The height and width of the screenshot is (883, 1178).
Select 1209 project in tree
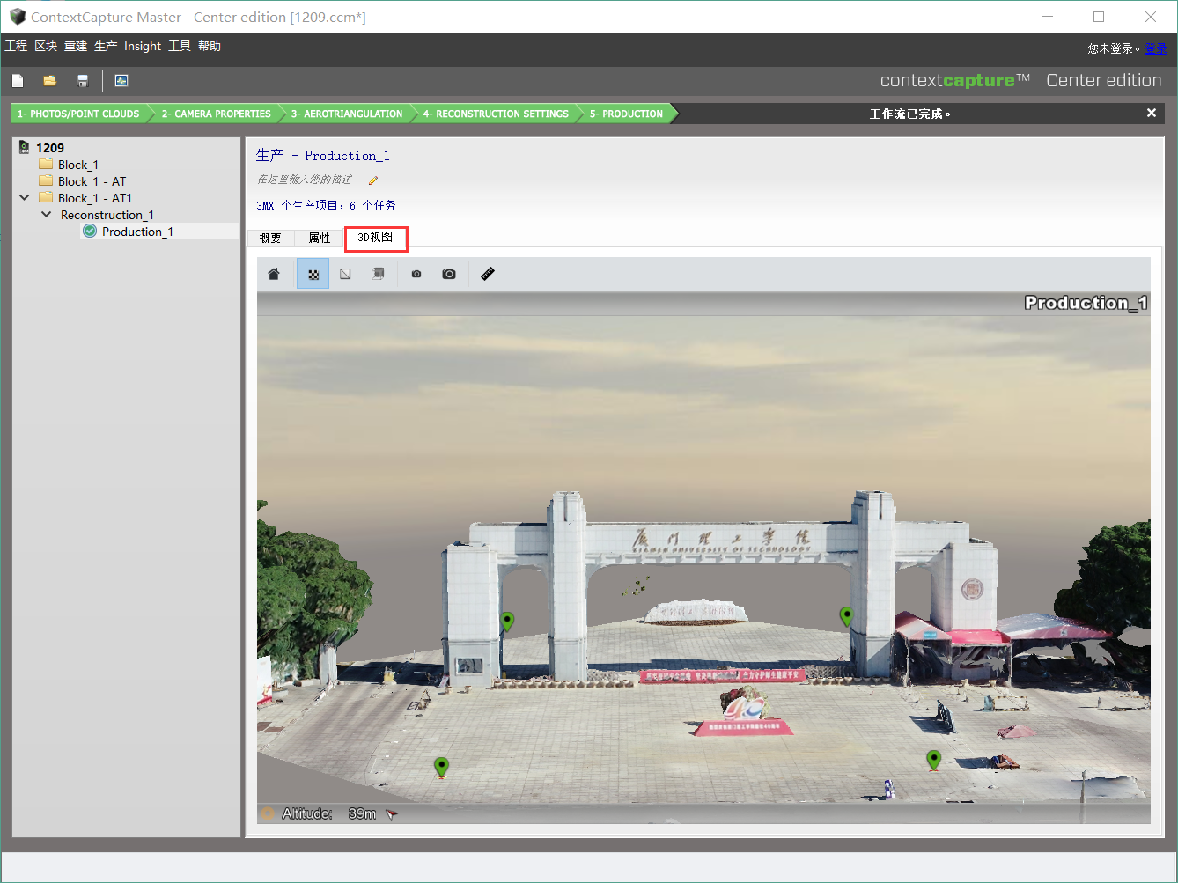[50, 148]
